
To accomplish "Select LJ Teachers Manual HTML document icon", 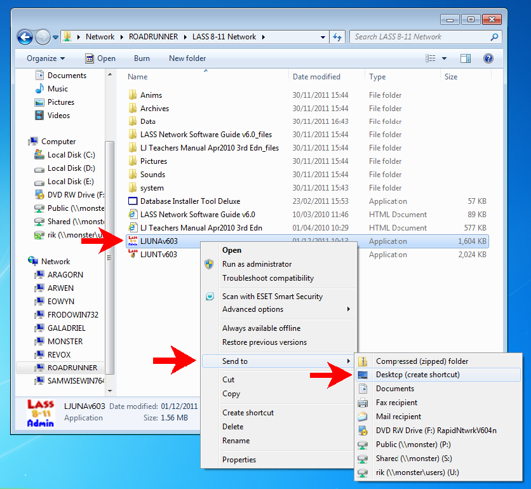I will [133, 227].
